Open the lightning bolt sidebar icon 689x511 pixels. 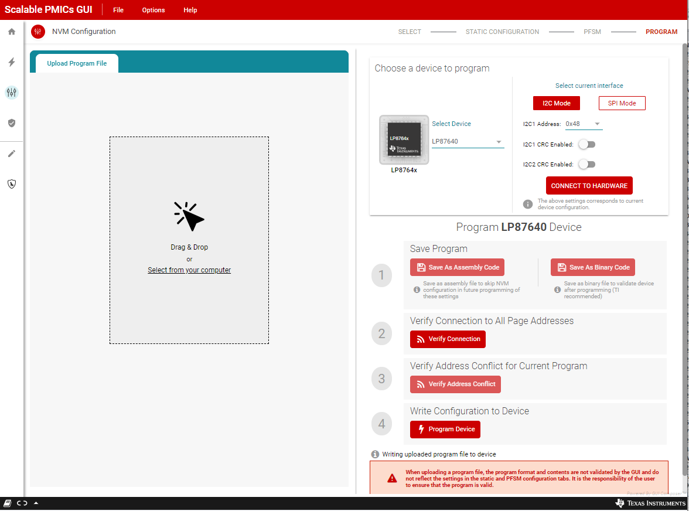coord(12,62)
